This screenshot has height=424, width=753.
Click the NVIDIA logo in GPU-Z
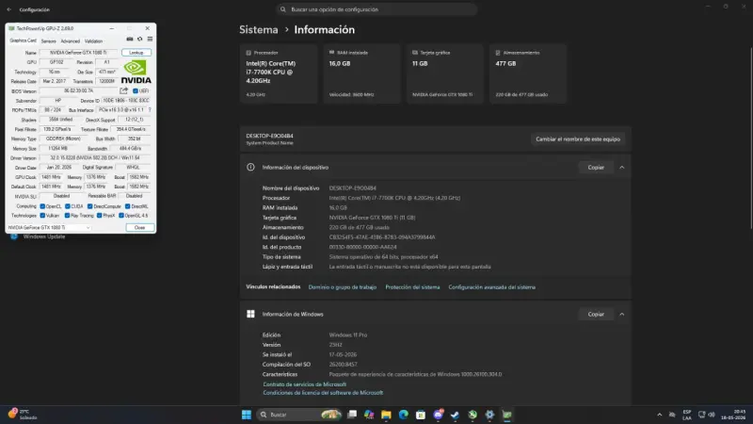point(136,72)
